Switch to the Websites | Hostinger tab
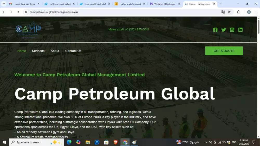 click(165, 4)
